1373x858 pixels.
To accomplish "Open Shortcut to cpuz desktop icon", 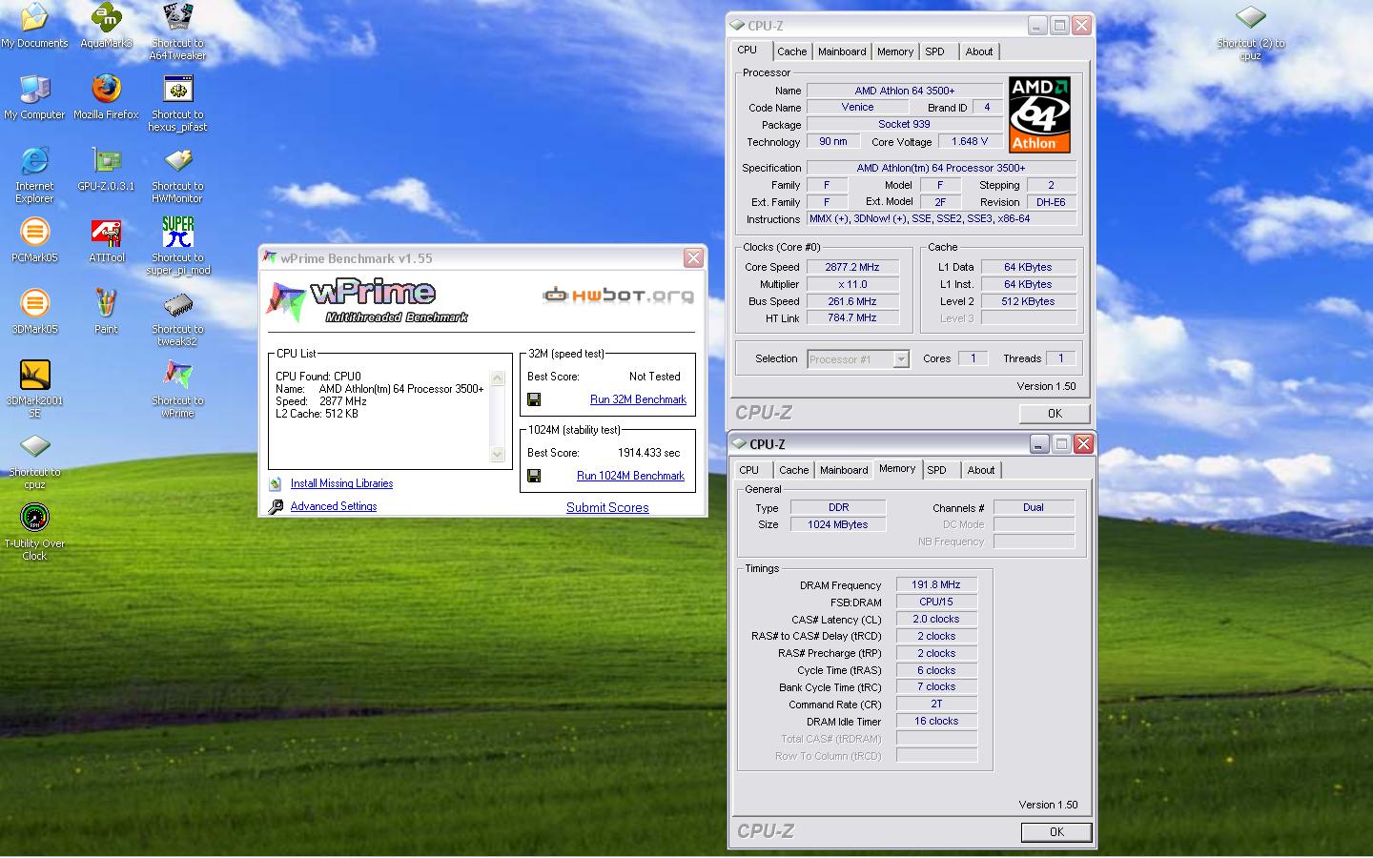I will 34,460.
